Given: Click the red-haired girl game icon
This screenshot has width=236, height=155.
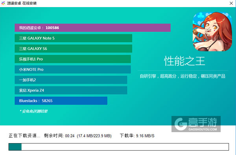Looking at the screenshot, I should click(212, 32).
